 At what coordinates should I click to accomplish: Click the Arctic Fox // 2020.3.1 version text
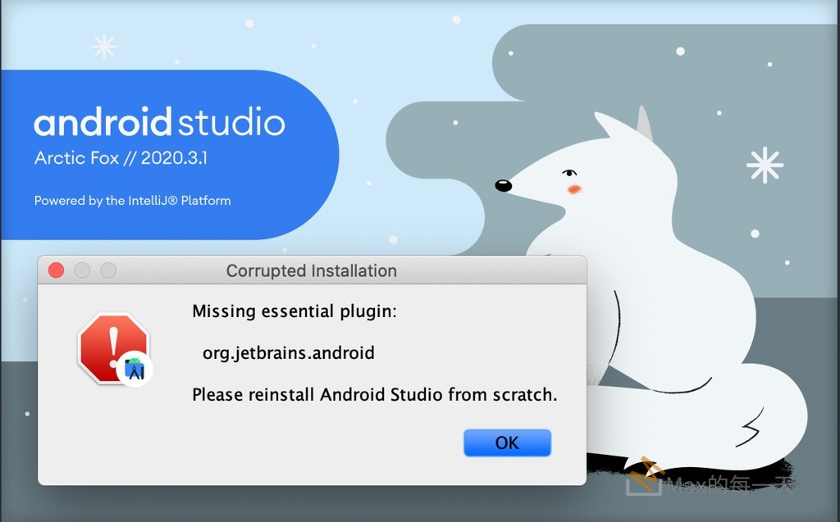point(121,159)
